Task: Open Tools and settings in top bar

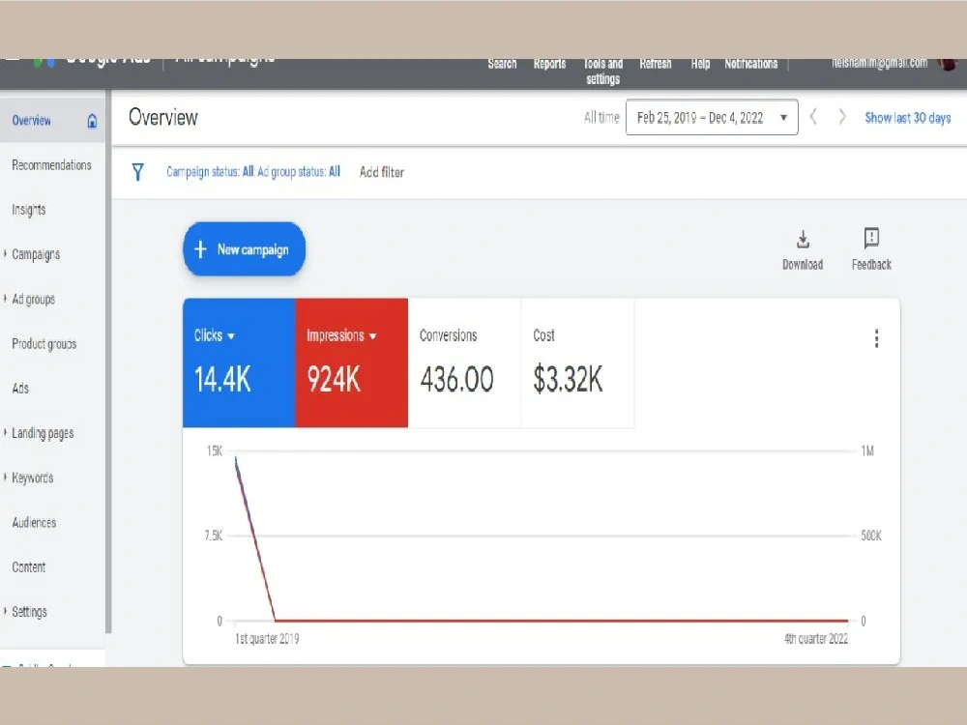Action: [602, 71]
